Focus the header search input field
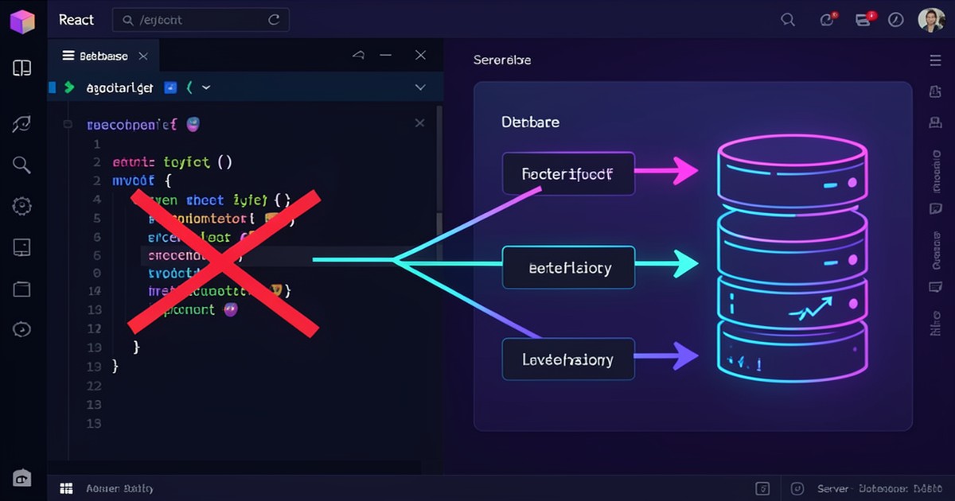The image size is (955, 501). (x=201, y=21)
